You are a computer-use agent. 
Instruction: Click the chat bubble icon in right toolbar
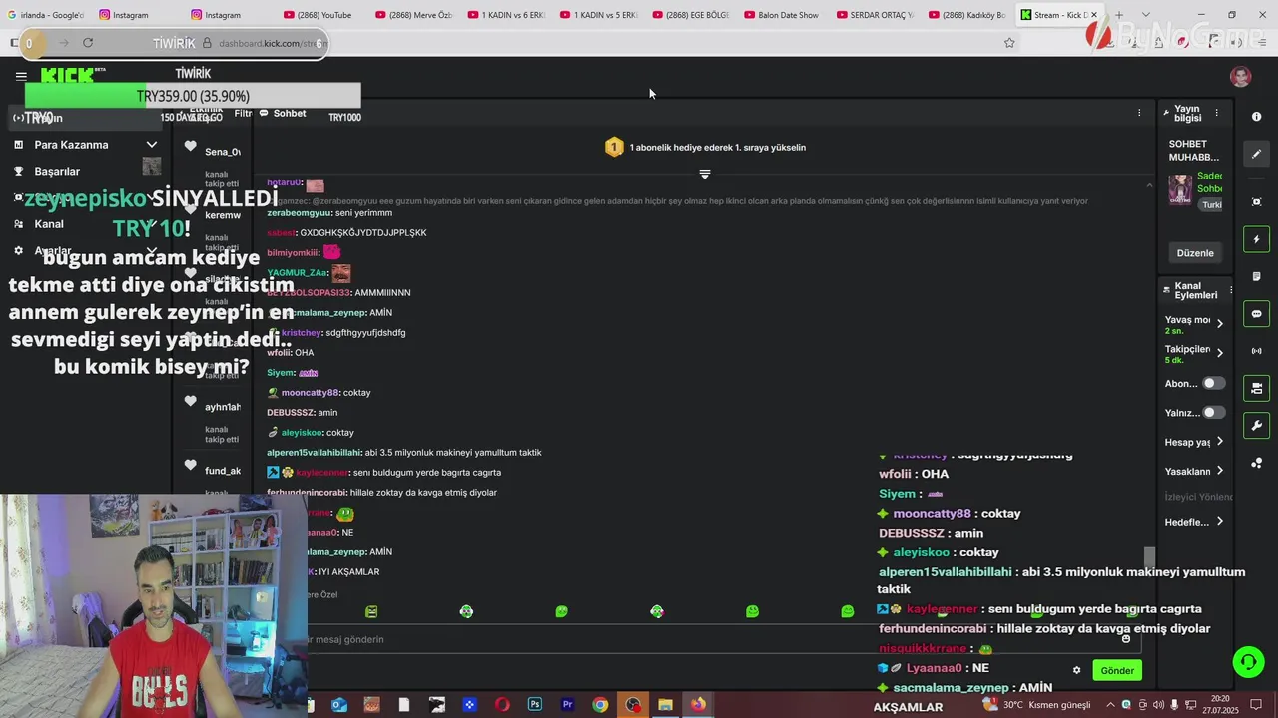click(1256, 314)
